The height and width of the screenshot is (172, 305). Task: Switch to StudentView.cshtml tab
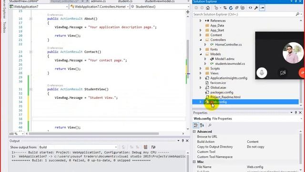pyautogui.click(x=24, y=1)
